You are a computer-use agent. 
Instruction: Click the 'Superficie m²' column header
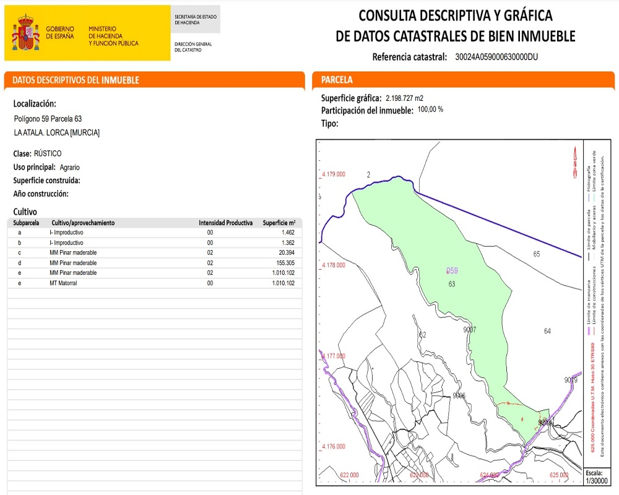[279, 223]
